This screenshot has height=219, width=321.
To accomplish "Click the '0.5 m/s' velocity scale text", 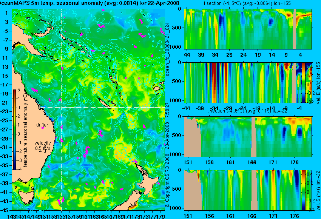I will click(x=42, y=148).
